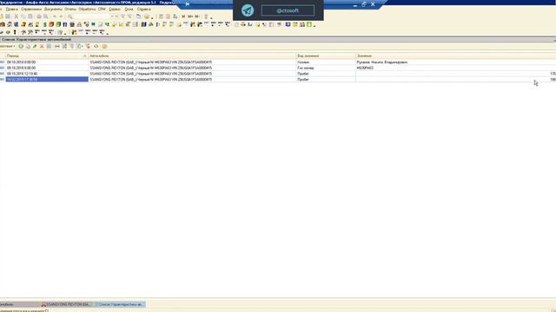This screenshot has height=312, width=556.
Task: Open the Правка menu
Action: pyautogui.click(x=11, y=10)
